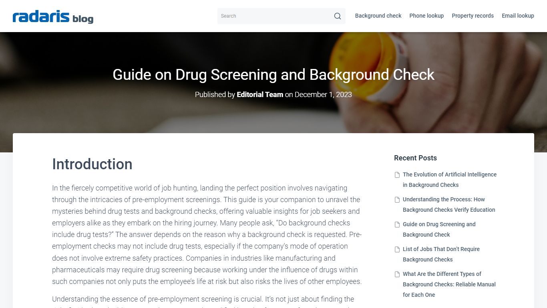This screenshot has width=547, height=308.
Task: Open 'Understanding the Process' education post
Action: coord(449,205)
